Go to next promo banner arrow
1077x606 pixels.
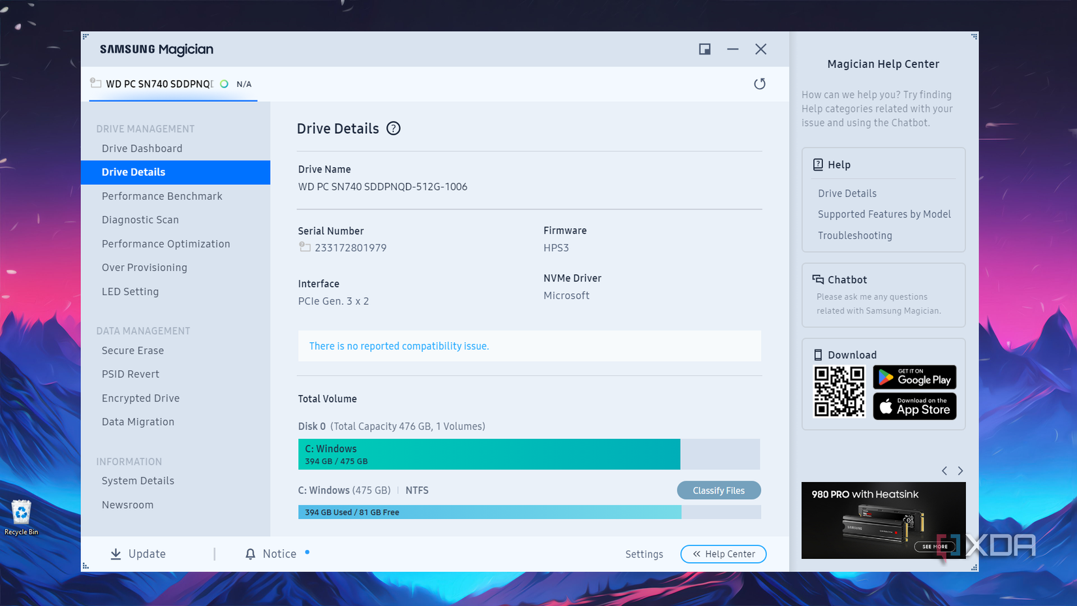tap(960, 471)
